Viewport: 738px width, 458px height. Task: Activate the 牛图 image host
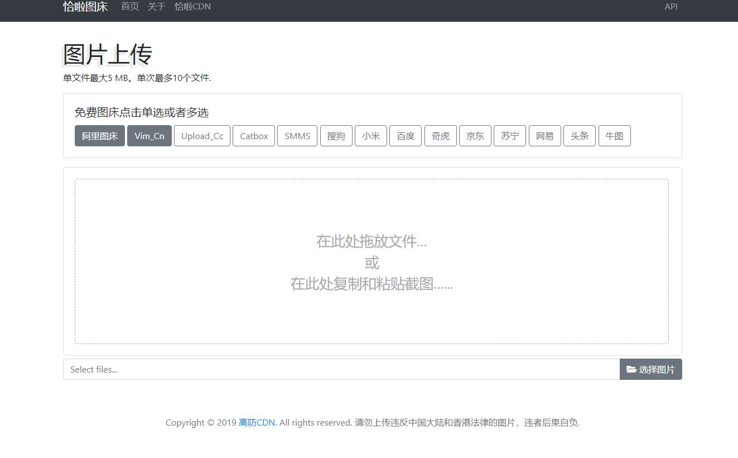(x=614, y=136)
